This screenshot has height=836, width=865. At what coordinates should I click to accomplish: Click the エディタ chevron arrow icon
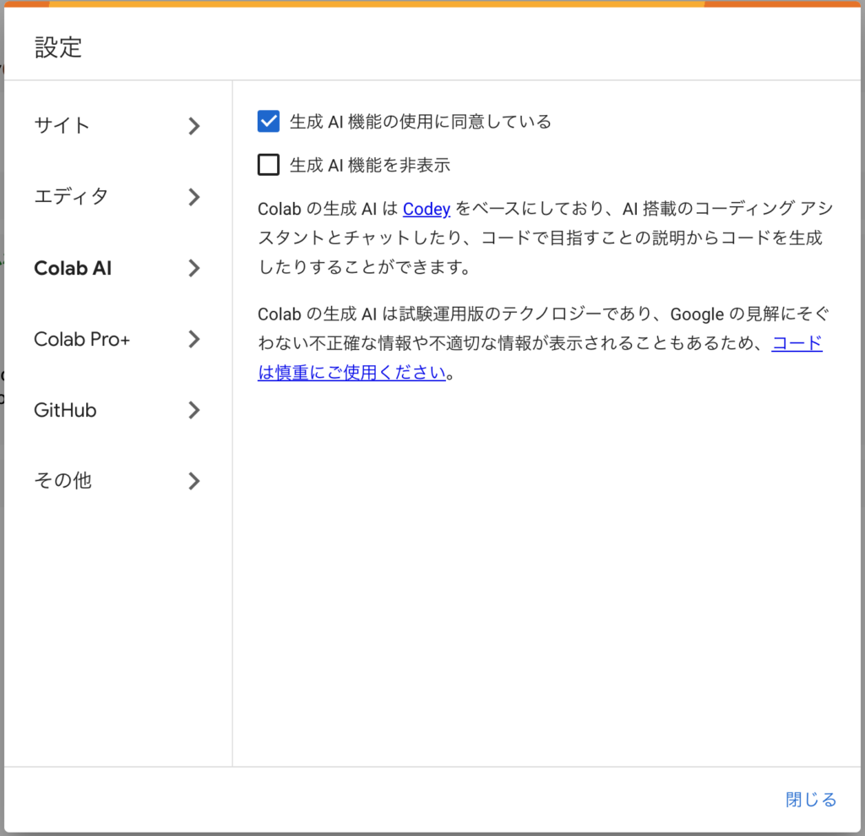(193, 196)
